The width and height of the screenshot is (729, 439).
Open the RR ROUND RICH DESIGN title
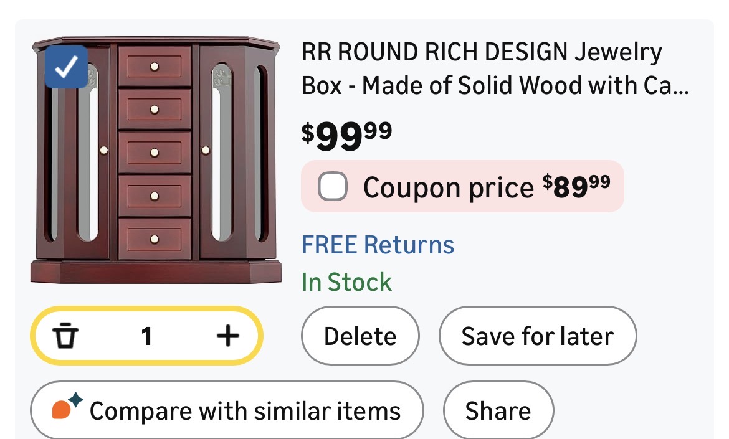pos(482,53)
